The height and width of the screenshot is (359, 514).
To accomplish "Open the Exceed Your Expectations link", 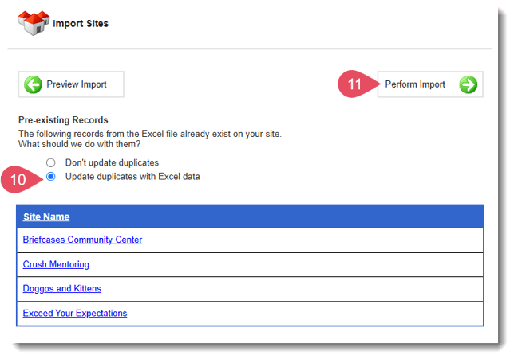I will (75, 314).
